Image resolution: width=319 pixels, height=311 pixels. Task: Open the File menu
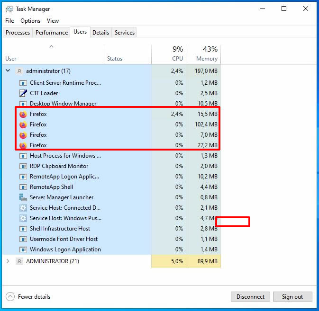(x=9, y=21)
